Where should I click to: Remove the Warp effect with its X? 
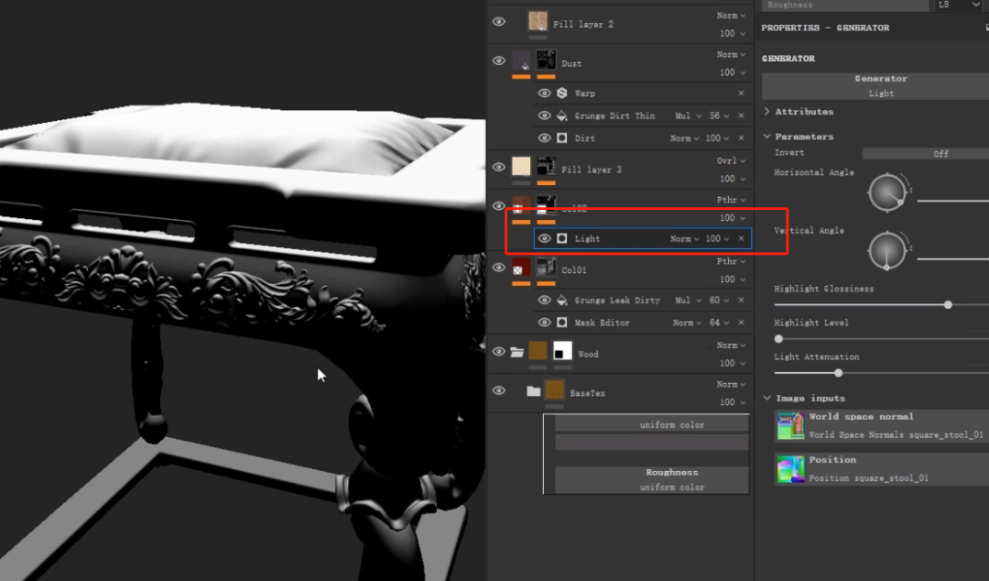point(741,93)
